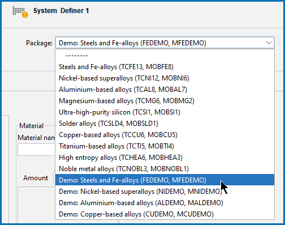This screenshot has height=225, width=285.
Task: Click the Package field label
Action: (x=39, y=43)
